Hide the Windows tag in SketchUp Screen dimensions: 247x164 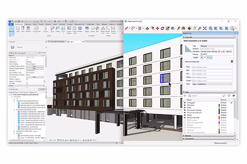click(185, 105)
